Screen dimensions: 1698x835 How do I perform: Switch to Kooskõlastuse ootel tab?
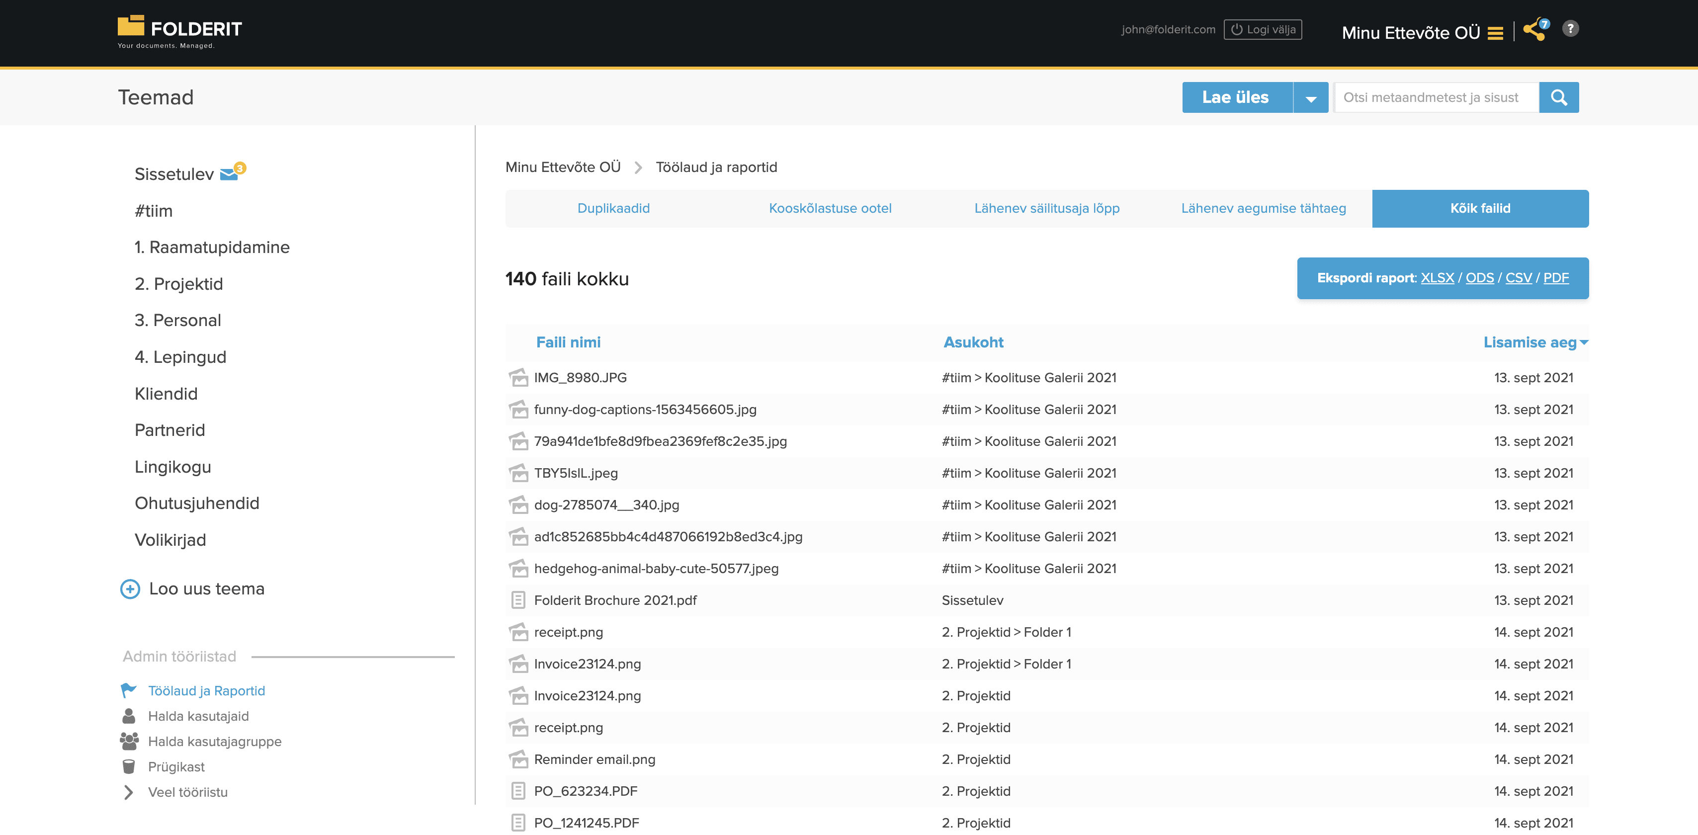830,208
